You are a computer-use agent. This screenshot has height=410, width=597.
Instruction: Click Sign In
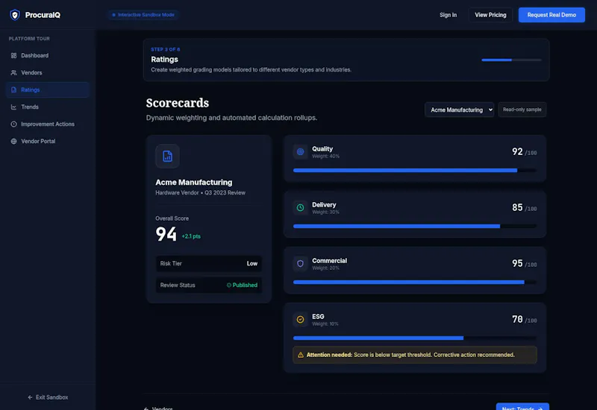pos(448,15)
